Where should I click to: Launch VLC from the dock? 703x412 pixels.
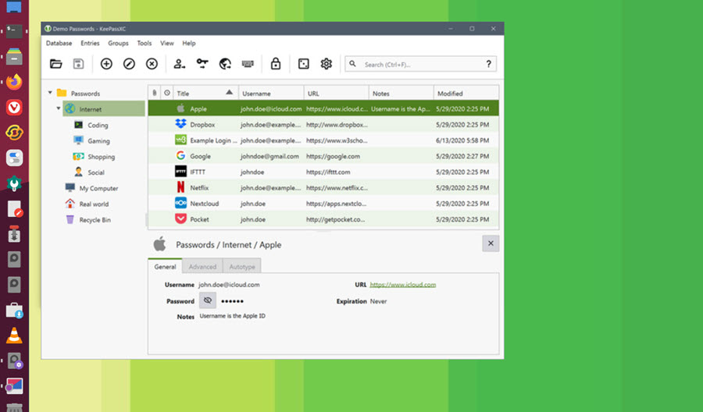(x=14, y=335)
